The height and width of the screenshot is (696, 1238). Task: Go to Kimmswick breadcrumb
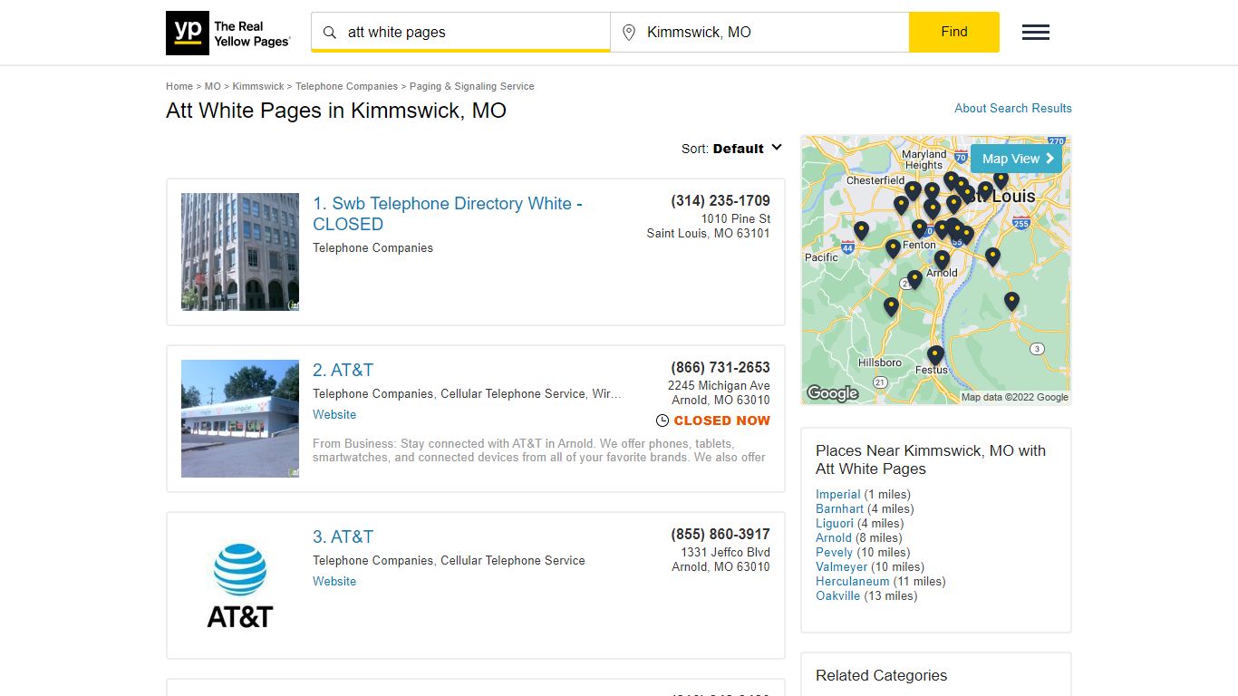[258, 86]
